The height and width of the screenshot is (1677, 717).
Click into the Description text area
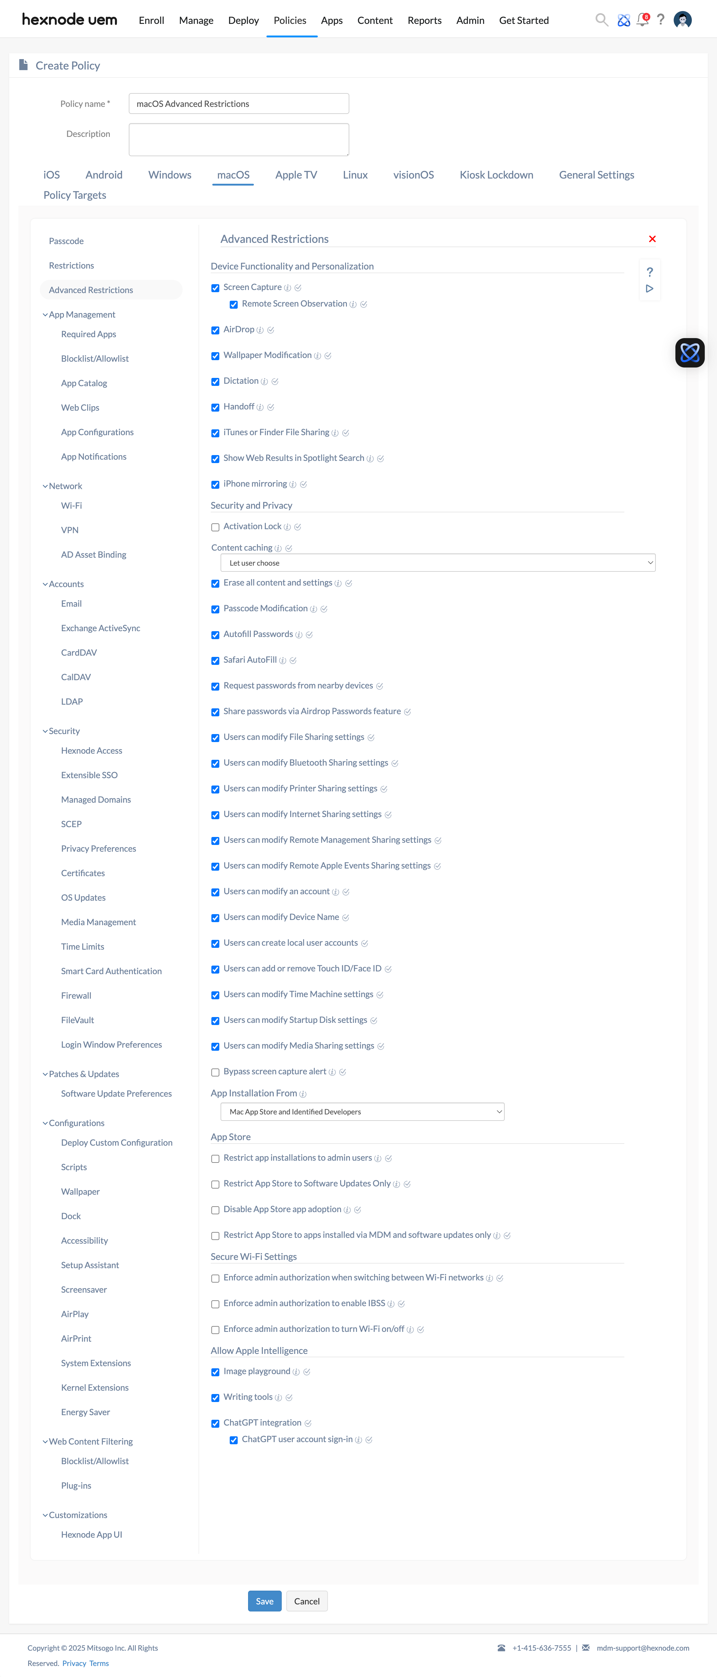pyautogui.click(x=239, y=140)
